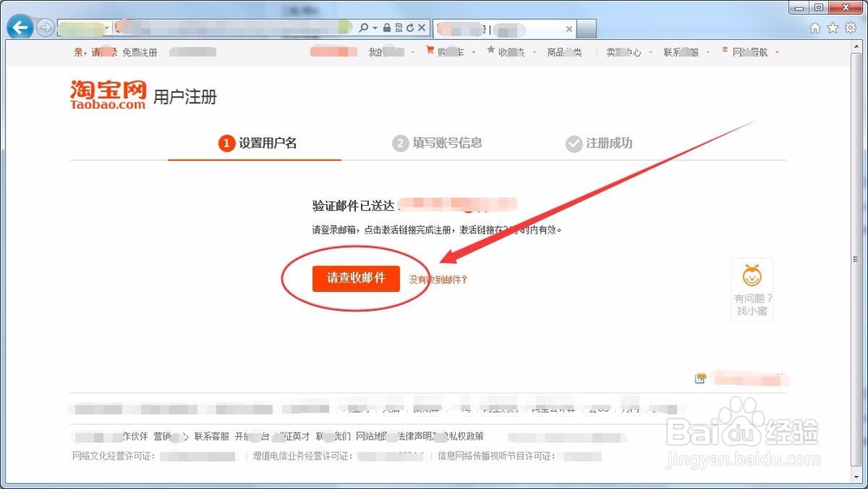Screen dimensions: 868x489
Task: Open the 有问题?找小蜜 helper widget
Action: point(752,289)
